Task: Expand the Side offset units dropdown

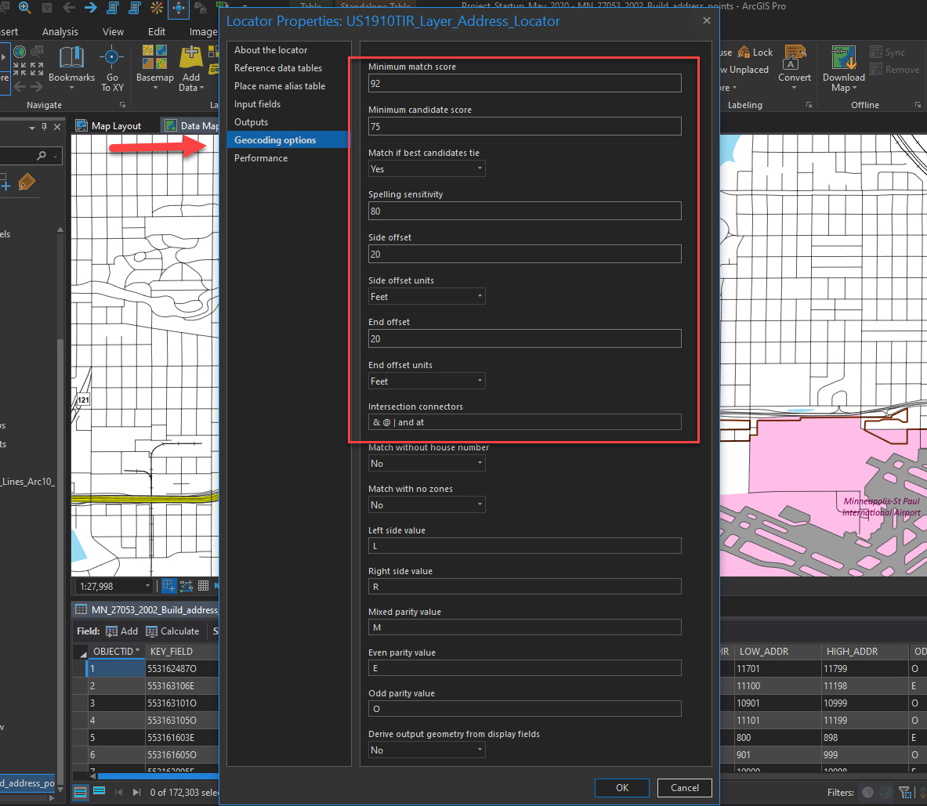Action: [426, 297]
